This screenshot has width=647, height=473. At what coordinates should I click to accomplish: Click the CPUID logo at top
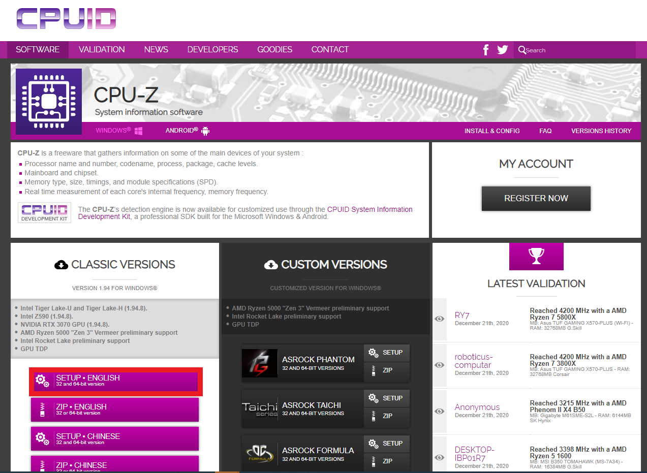66,19
